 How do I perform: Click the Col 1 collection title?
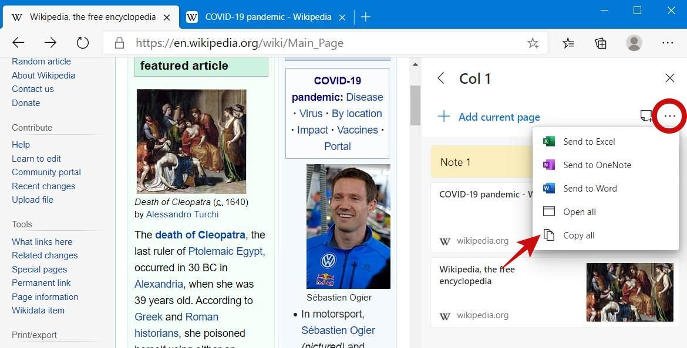coord(475,79)
